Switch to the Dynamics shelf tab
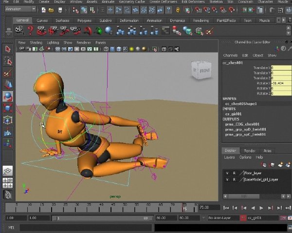 click(178, 20)
